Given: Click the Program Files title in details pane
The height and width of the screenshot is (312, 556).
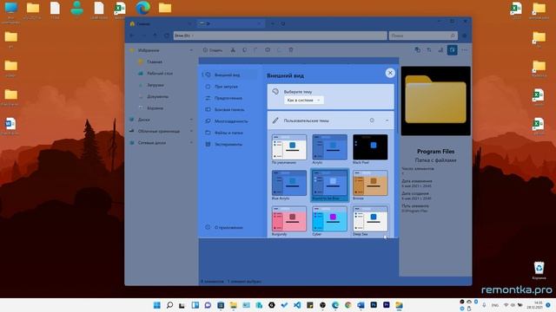Looking at the screenshot, I should click(x=436, y=152).
